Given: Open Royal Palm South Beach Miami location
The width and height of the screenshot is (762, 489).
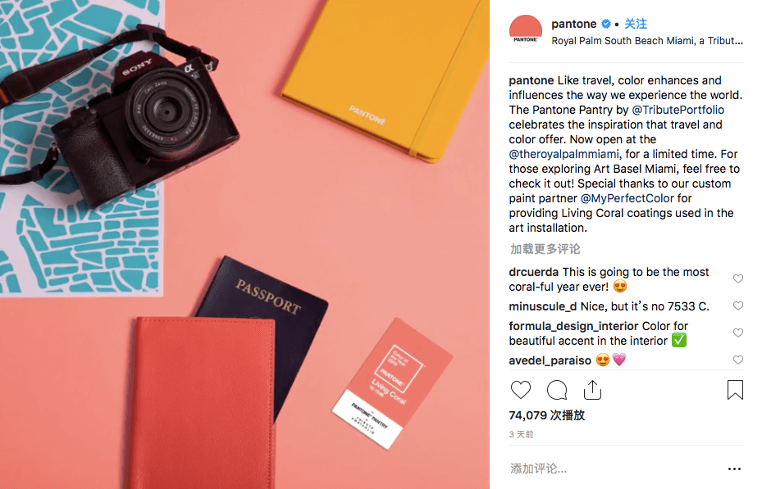Looking at the screenshot, I should (x=647, y=41).
